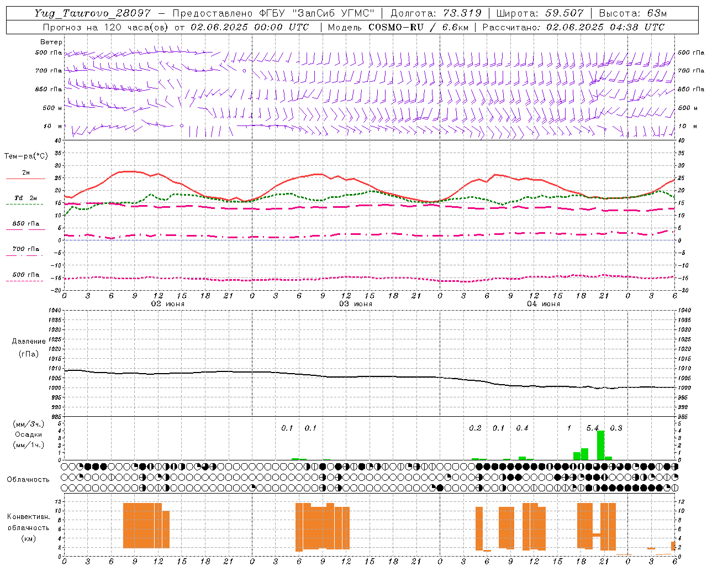Click the 700 гПа temperature legend label
Viewport: 707px width, 566px height.
[x=26, y=249]
